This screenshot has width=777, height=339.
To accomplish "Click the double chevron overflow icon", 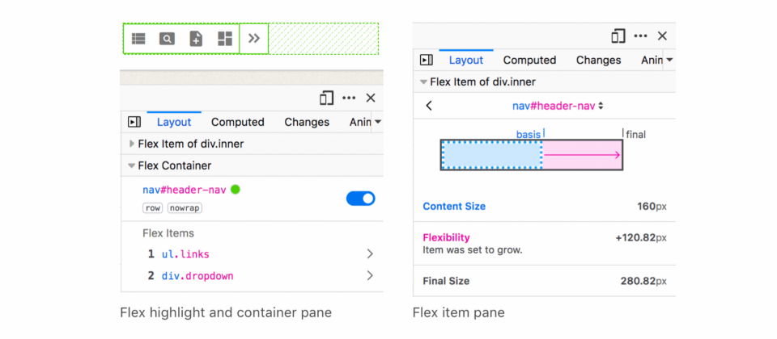I will point(254,38).
